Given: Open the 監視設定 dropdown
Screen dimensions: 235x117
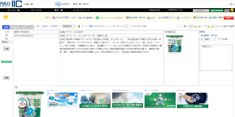Looking at the screenshot, I should tap(68, 26).
